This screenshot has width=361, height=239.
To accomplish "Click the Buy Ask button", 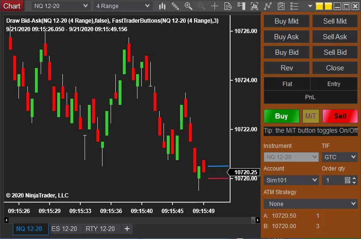I will point(286,37).
